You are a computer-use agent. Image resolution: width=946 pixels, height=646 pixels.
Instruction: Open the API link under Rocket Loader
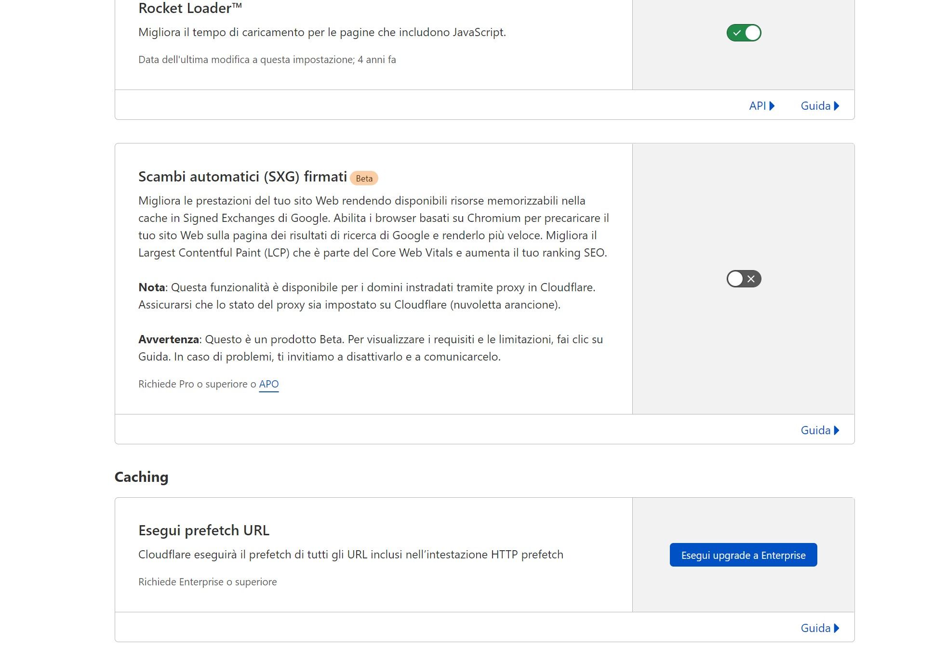pyautogui.click(x=757, y=106)
